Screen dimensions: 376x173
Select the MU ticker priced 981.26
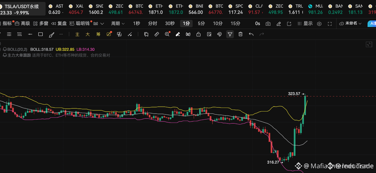point(315,9)
